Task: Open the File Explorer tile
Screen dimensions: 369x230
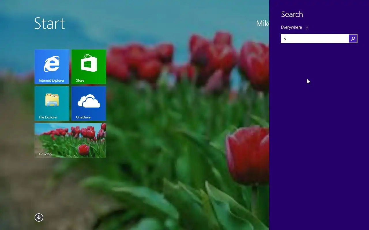Action: tap(52, 103)
